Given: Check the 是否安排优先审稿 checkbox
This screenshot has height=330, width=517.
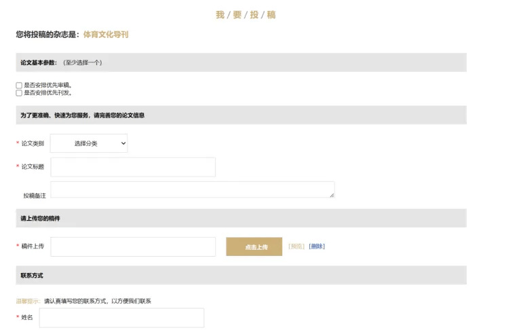Looking at the screenshot, I should 19,86.
